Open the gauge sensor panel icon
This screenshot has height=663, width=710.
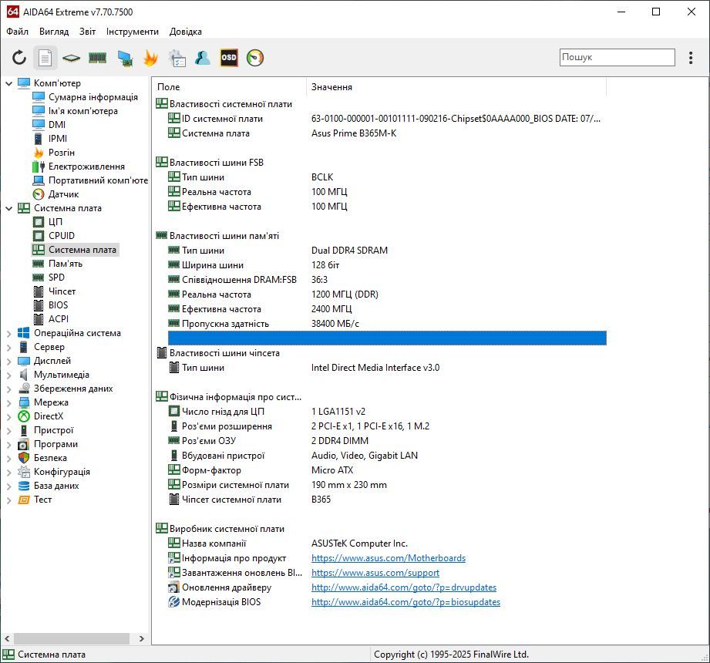(255, 58)
